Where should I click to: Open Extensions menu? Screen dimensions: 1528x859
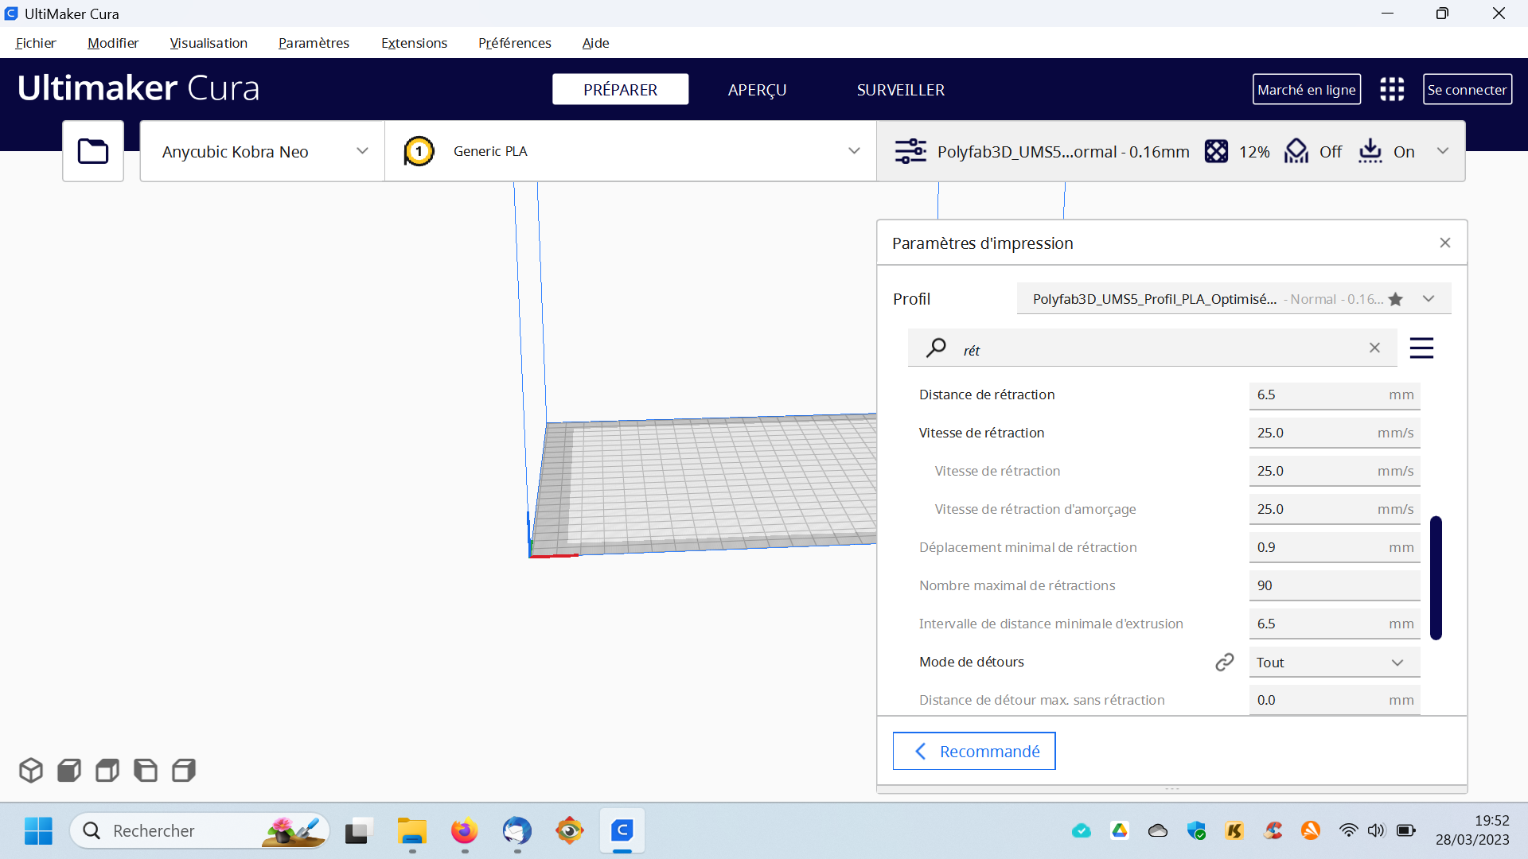pos(414,43)
